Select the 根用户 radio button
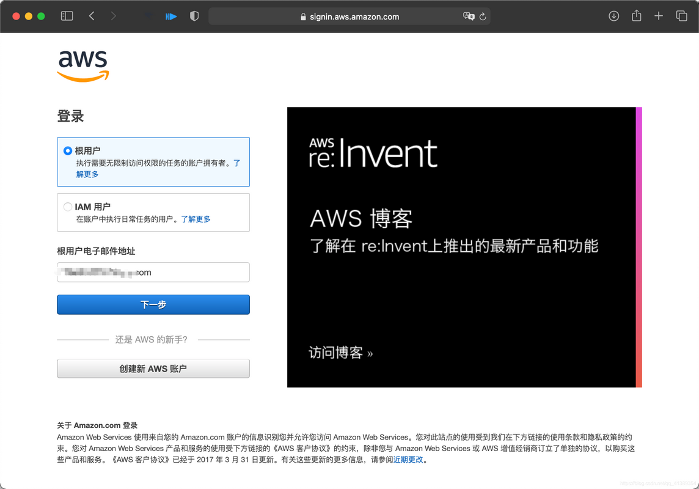 [68, 150]
